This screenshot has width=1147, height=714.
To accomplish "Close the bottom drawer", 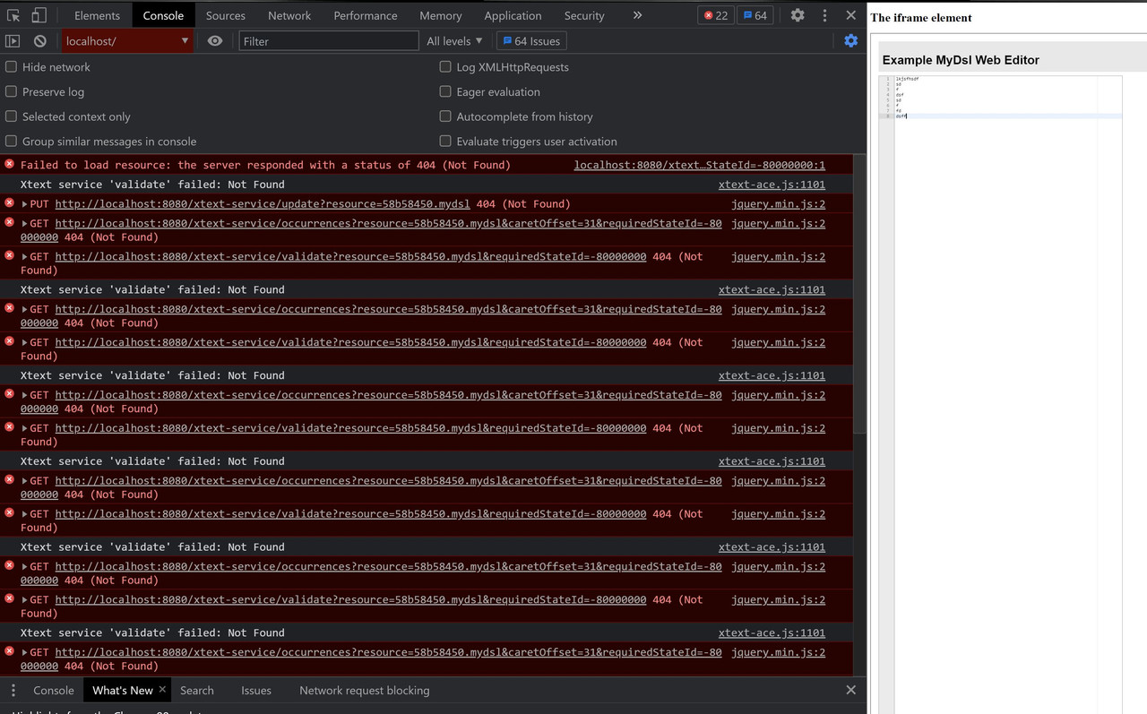I will pyautogui.click(x=850, y=690).
